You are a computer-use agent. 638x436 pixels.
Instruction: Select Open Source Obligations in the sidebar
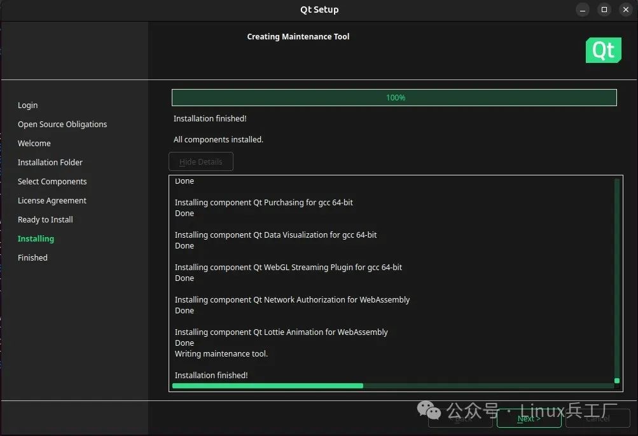click(x=62, y=124)
